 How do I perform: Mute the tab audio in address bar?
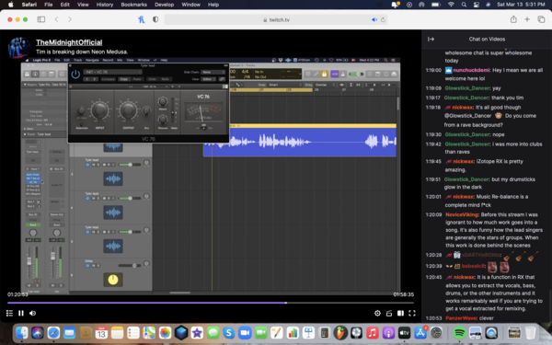[374, 19]
